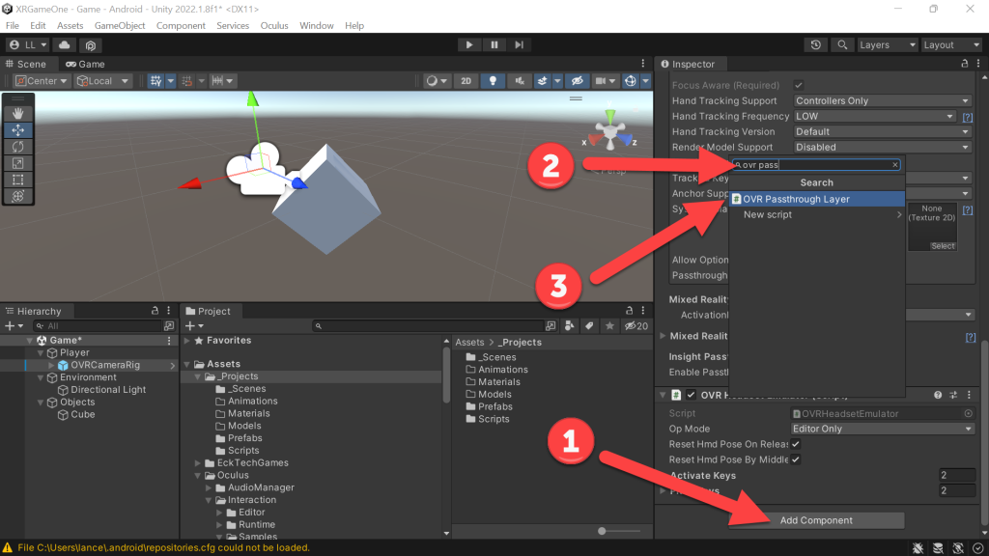Viewport: 989px width, 556px height.
Task: Mute scene audio toggle
Action: (x=519, y=81)
